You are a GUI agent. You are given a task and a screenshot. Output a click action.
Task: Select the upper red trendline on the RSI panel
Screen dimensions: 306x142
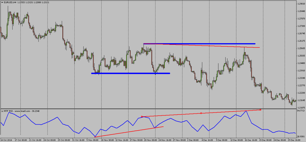point(201,113)
